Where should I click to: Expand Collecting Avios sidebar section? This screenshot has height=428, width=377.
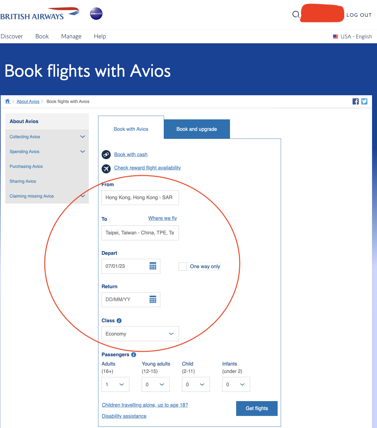pyautogui.click(x=83, y=137)
